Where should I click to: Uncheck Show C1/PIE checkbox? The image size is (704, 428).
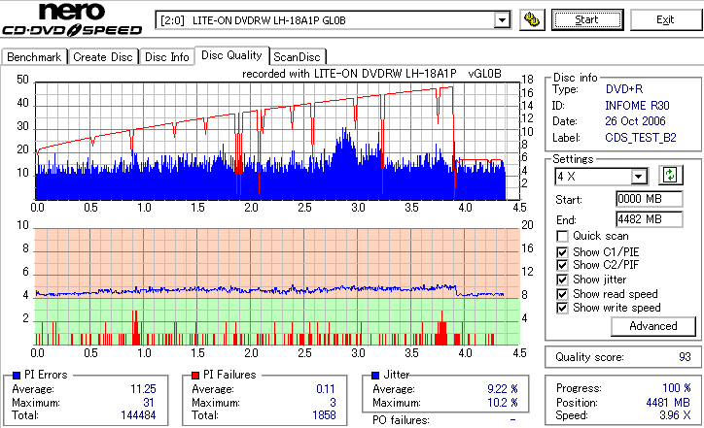pyautogui.click(x=562, y=252)
